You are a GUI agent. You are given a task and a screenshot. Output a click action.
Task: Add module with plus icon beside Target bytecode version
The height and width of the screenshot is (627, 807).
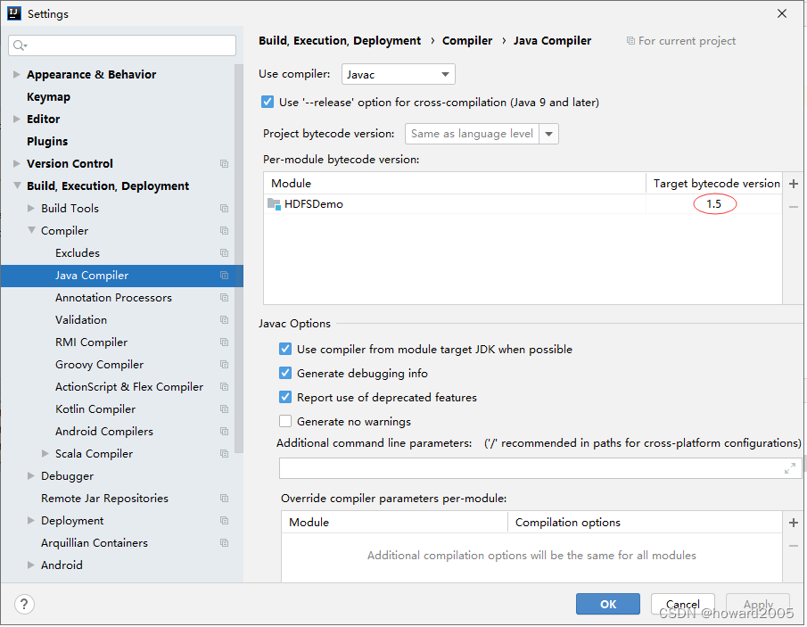click(x=793, y=184)
